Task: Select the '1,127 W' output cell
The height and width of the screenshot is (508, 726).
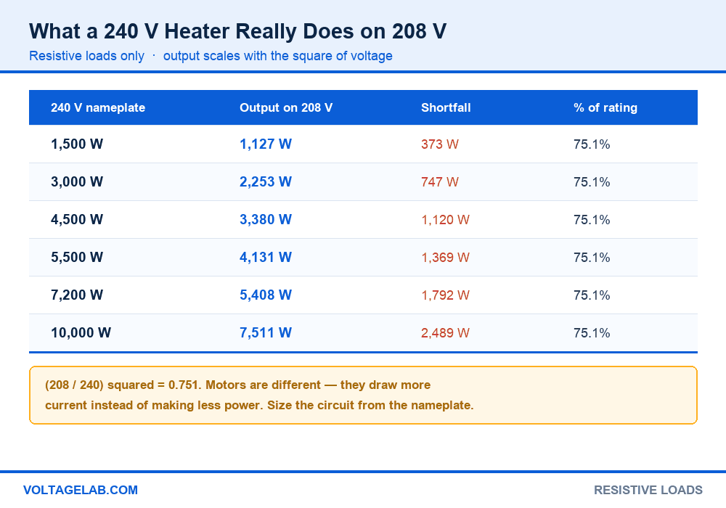Action: [265, 144]
